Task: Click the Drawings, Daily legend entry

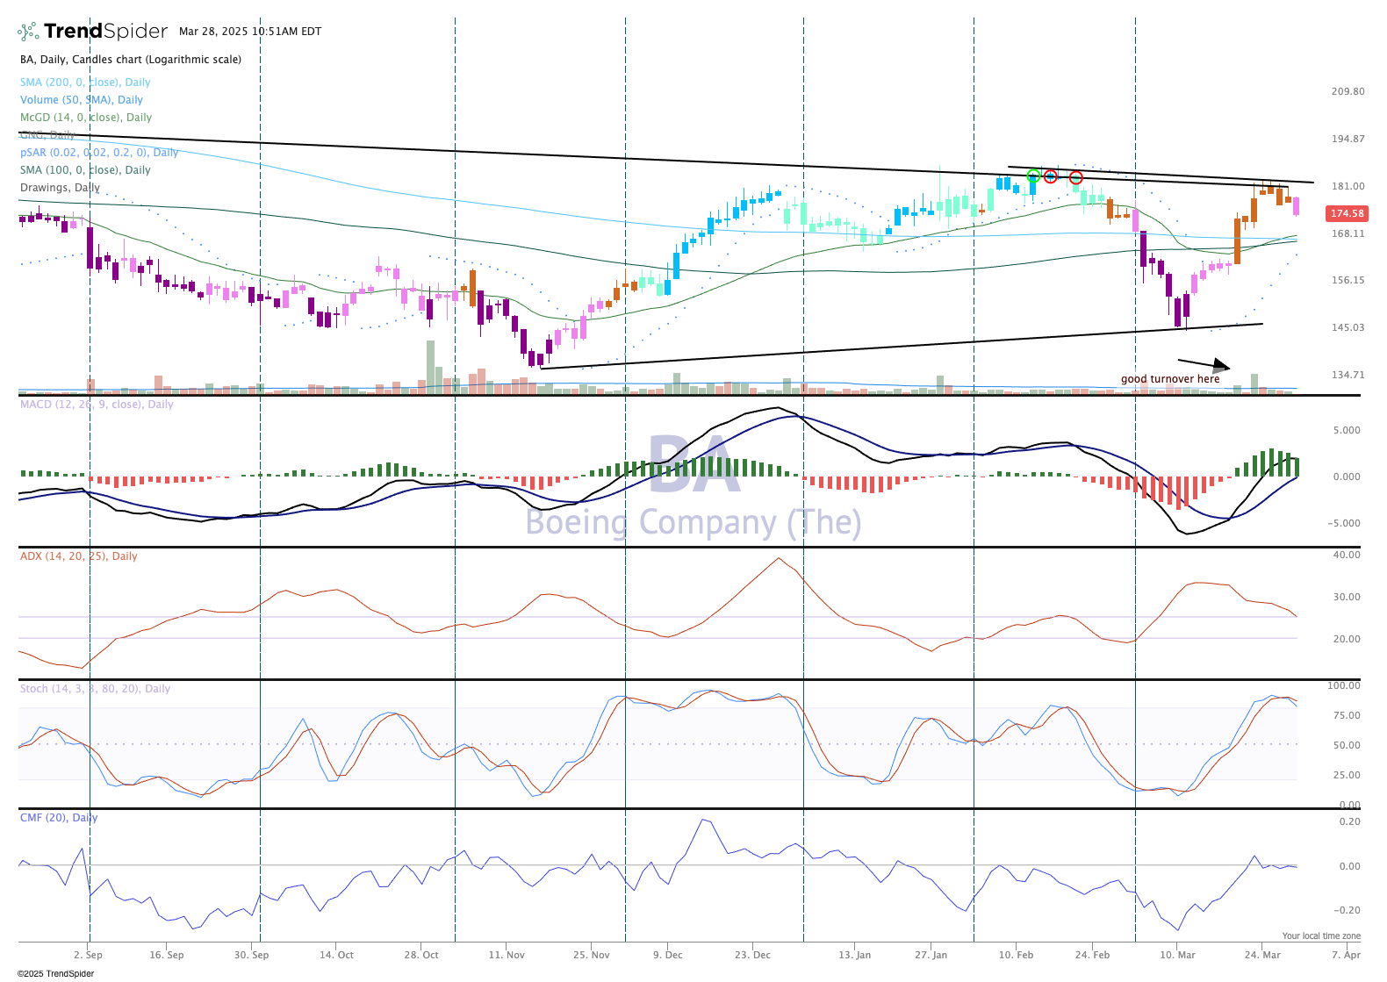Action: point(60,188)
